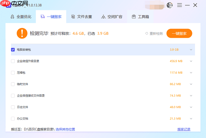The height and width of the screenshot is (138, 206).
Task: Click the 74.3 MB size value
Action: pyautogui.click(x=175, y=96)
